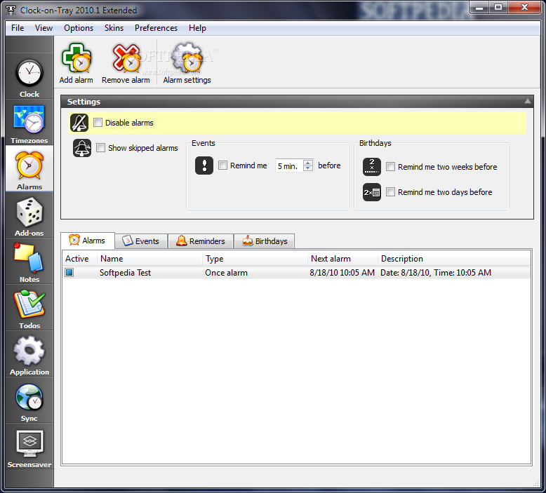The image size is (546, 493).
Task: Click the 8/18/10 10:05 AM next alarm cell
Action: click(342, 272)
